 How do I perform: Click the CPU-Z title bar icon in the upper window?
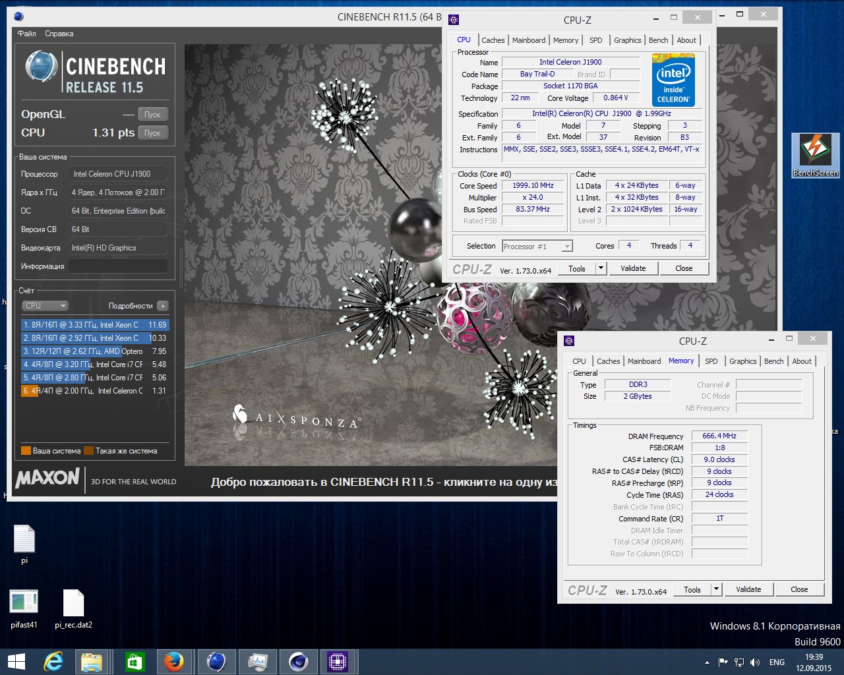pyautogui.click(x=453, y=19)
